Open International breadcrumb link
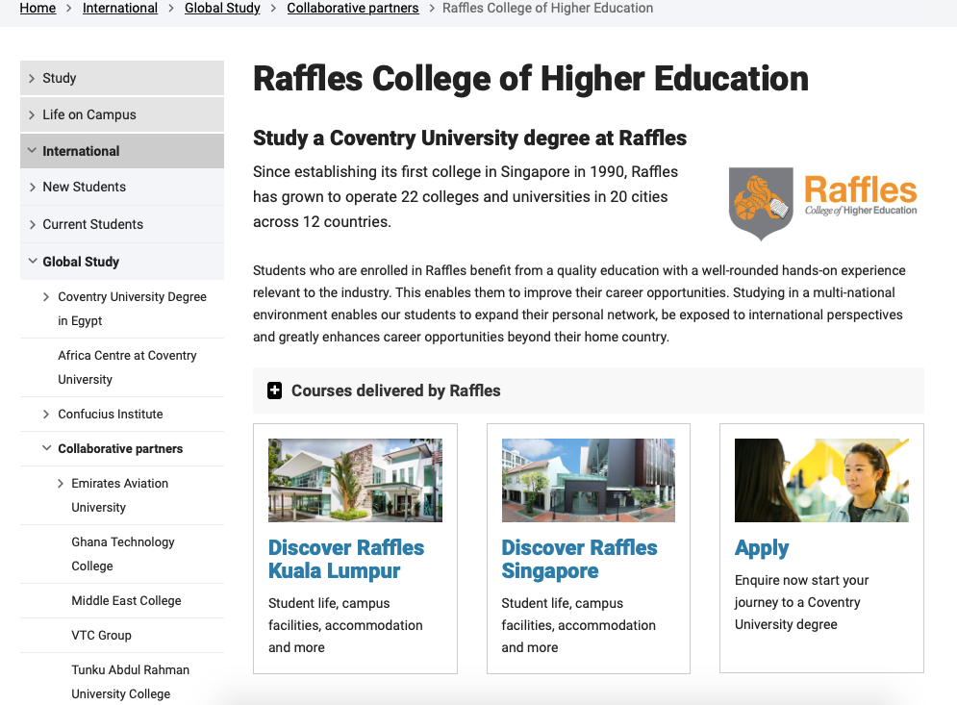 tap(120, 8)
